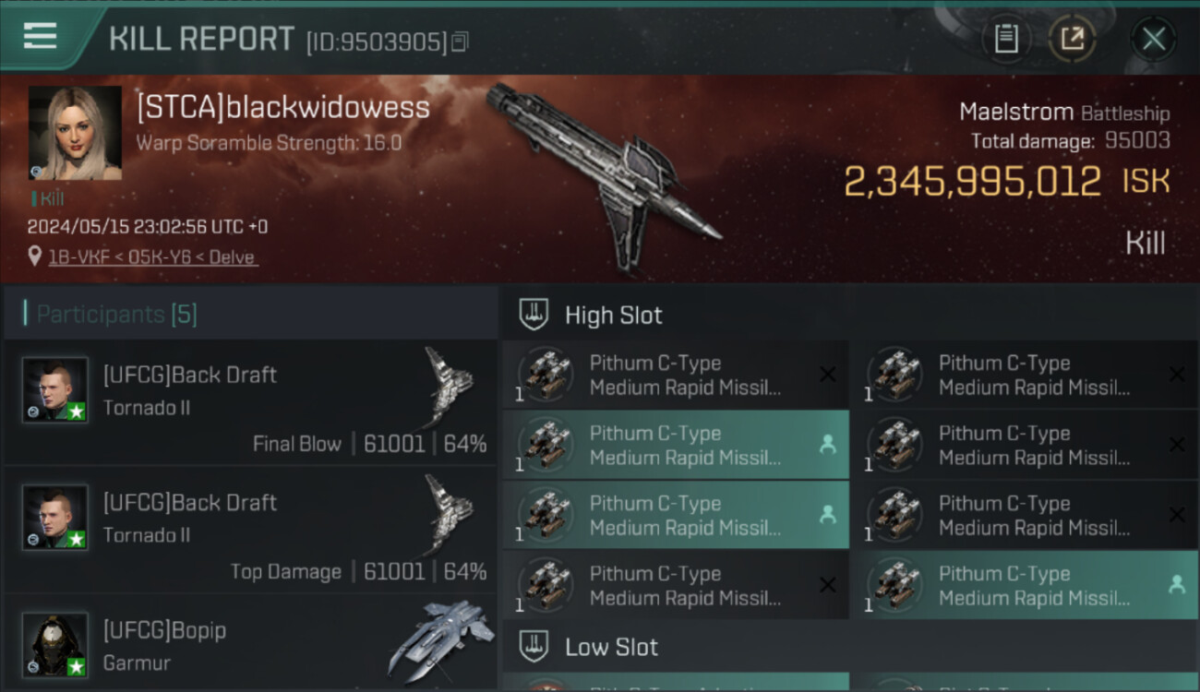Click the share export icon
The image size is (1200, 692).
click(x=1072, y=40)
